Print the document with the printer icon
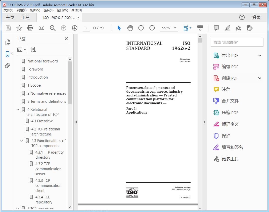269x212 pixels. [x=30, y=28]
